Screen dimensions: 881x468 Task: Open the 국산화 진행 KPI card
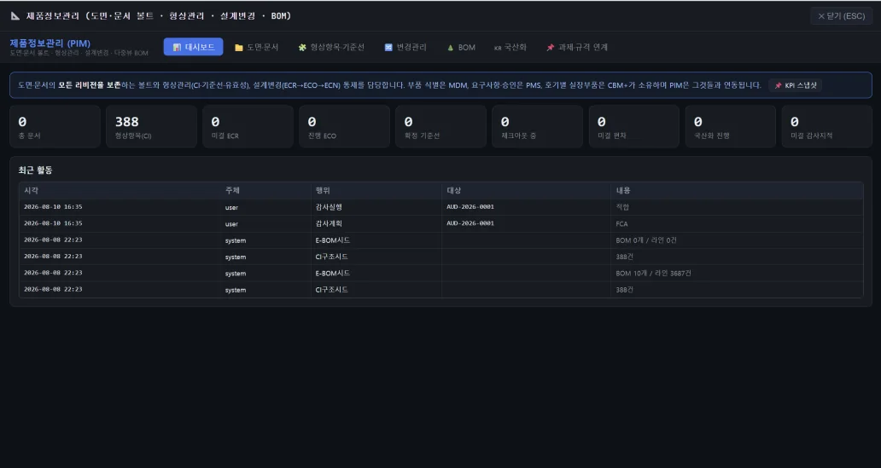pos(731,126)
